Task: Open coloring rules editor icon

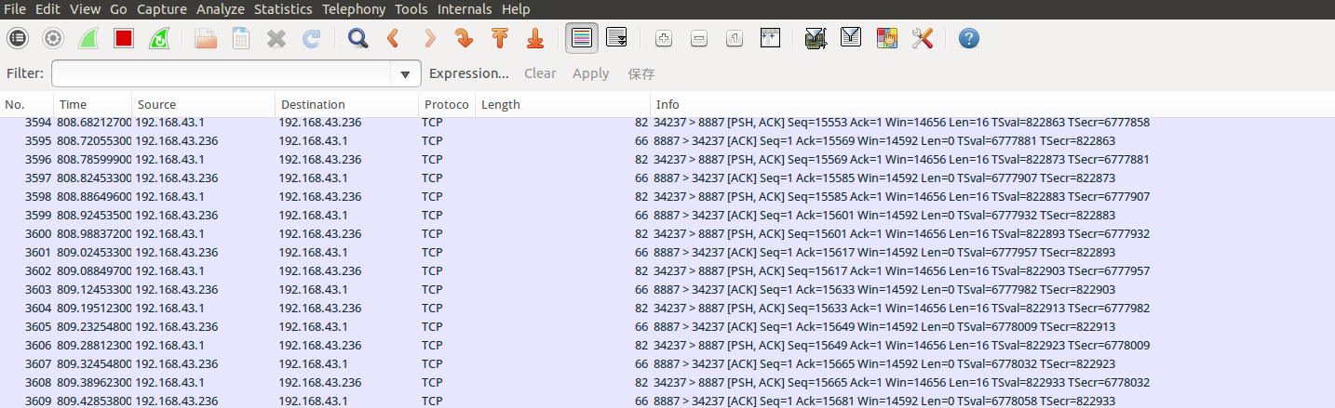Action: coord(886,38)
